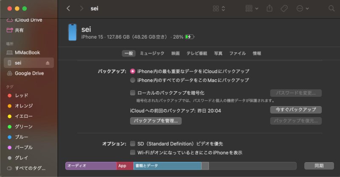Click the 同期 sync button
340x177 pixels.
click(319, 166)
